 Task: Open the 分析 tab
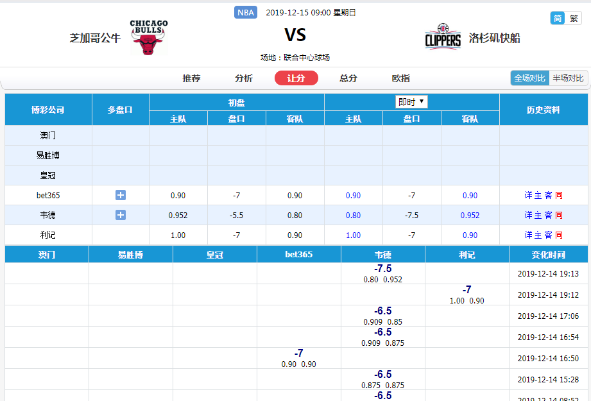pos(244,78)
